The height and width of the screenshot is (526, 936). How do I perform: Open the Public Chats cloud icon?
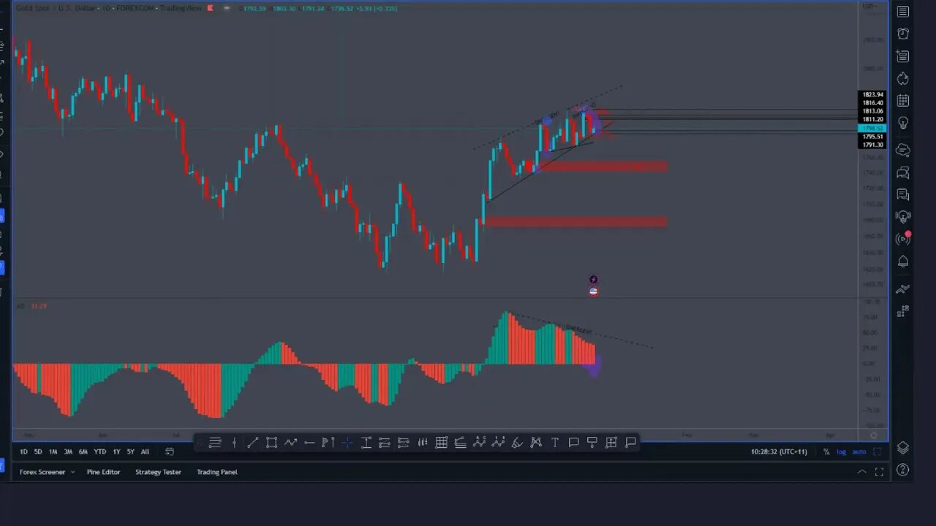tap(903, 150)
